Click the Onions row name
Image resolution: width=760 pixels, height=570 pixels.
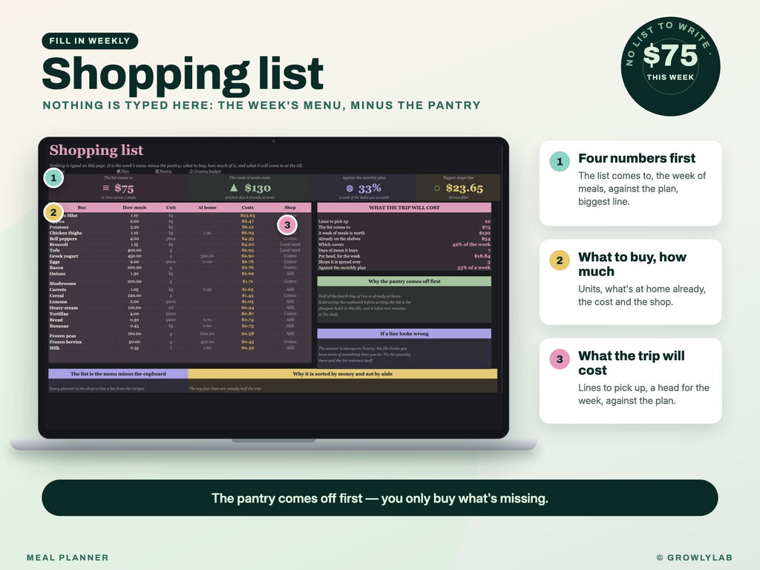point(57,273)
